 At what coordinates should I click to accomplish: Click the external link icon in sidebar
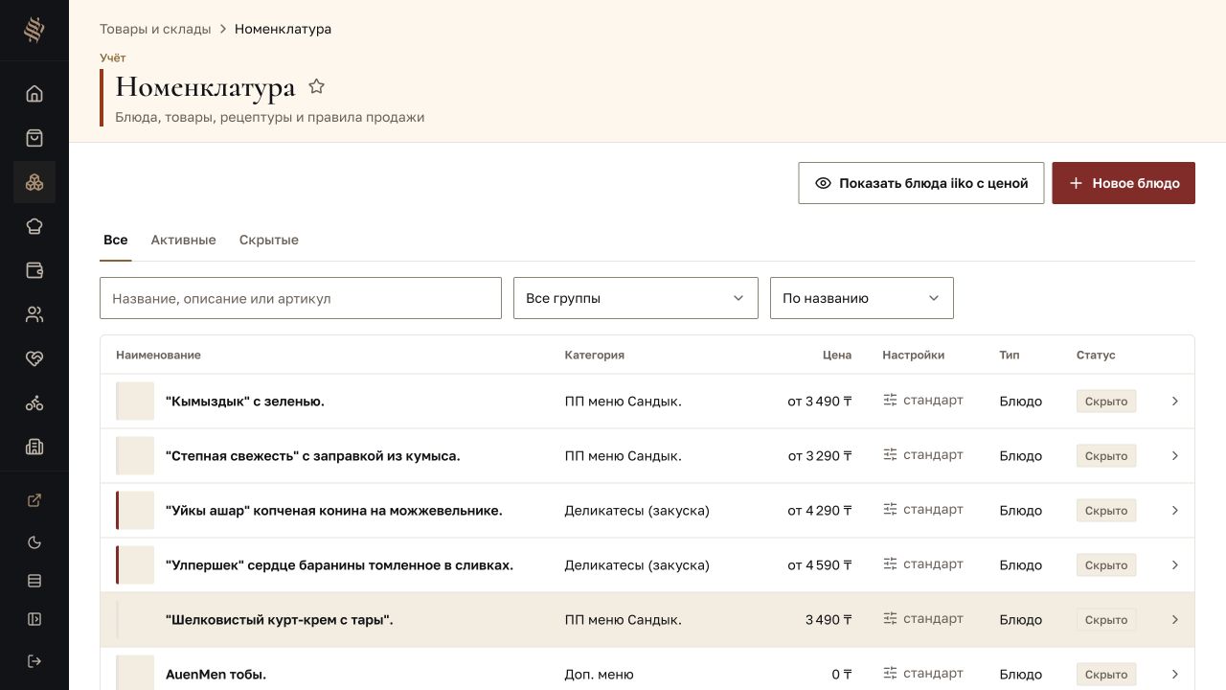coord(34,500)
